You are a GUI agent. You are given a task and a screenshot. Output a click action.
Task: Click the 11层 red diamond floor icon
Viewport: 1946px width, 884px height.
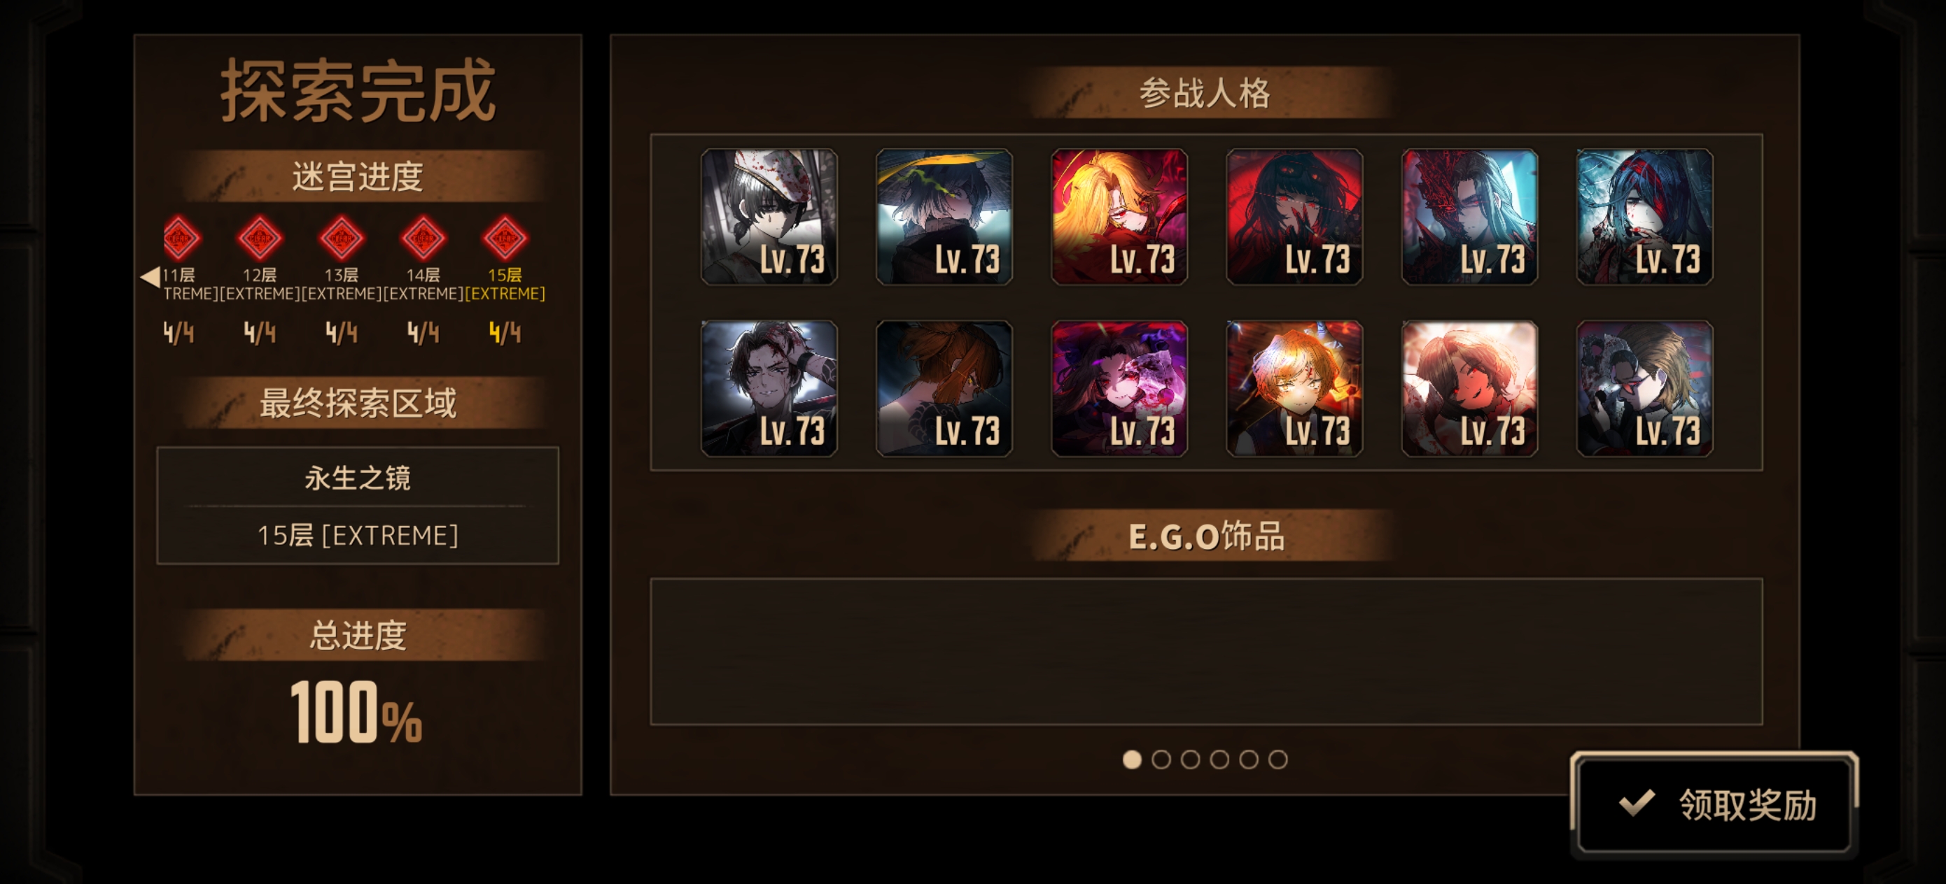pyautogui.click(x=181, y=239)
